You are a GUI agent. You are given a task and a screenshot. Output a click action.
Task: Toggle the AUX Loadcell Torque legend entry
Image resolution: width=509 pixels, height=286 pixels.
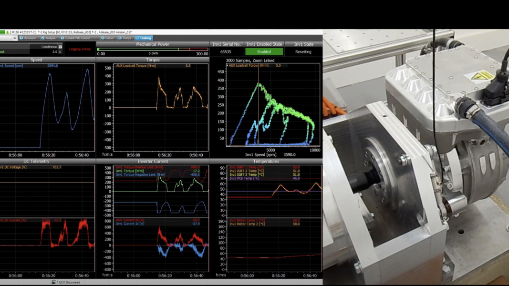(x=135, y=66)
